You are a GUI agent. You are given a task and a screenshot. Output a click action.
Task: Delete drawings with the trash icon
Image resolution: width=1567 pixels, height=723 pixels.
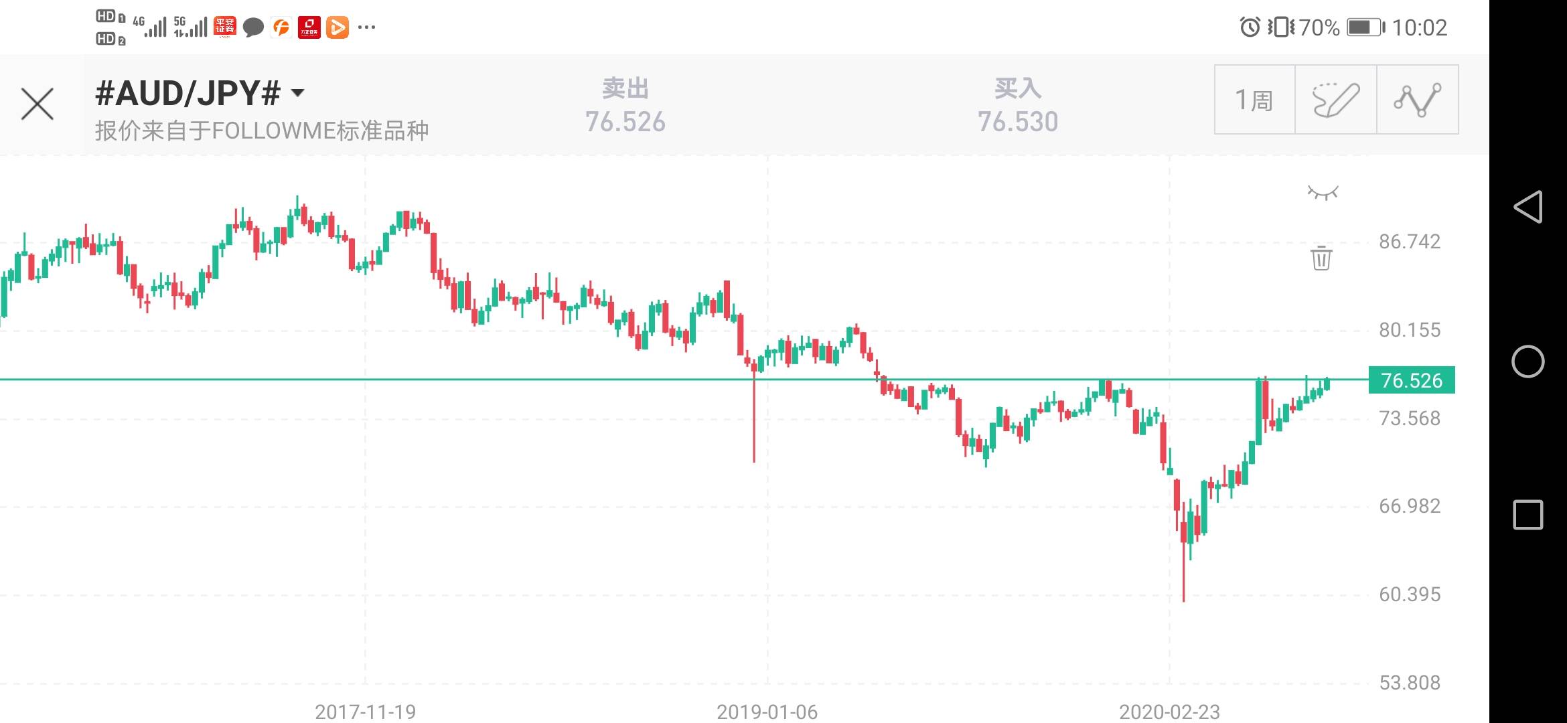point(1321,258)
